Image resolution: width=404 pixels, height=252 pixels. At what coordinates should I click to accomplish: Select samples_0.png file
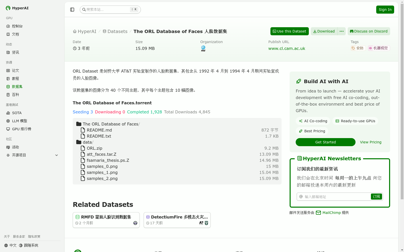click(x=180, y=166)
